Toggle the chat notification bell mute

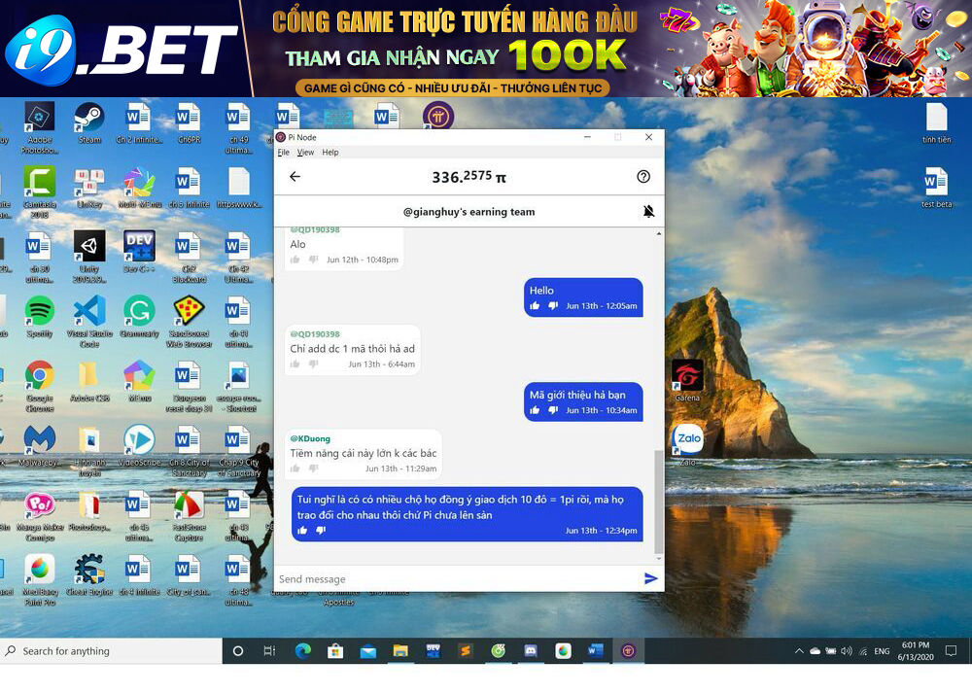point(648,212)
